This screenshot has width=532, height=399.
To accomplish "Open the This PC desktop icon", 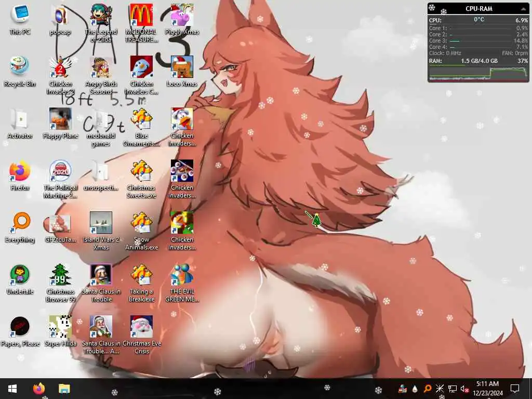I will [20, 20].
